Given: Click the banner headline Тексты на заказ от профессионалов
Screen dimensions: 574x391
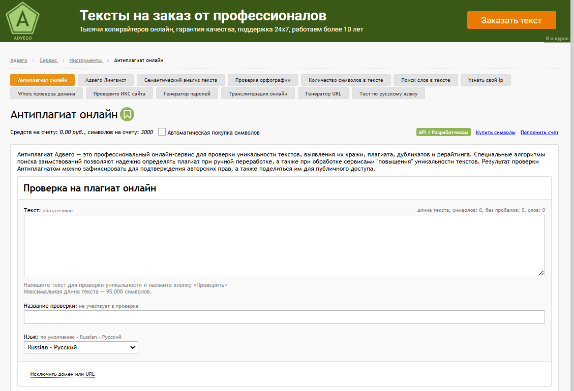Looking at the screenshot, I should point(203,16).
